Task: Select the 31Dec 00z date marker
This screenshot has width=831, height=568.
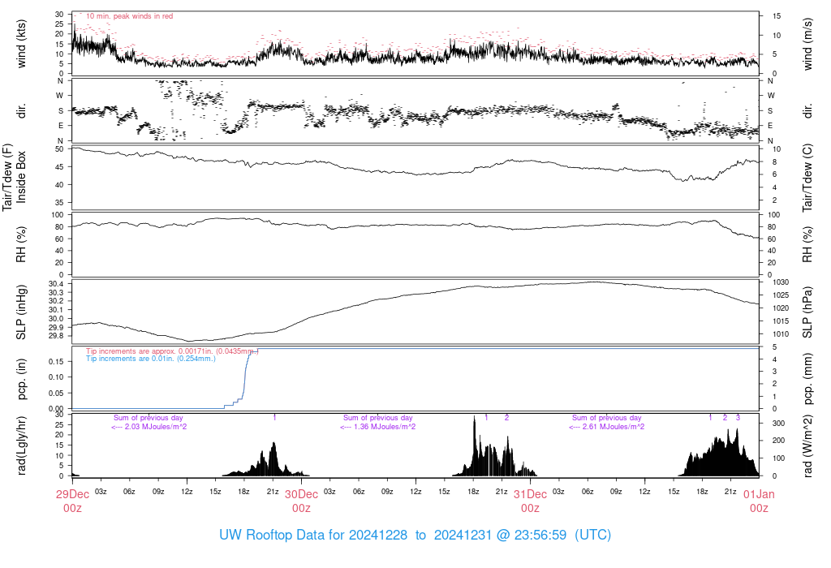Action: 530,500
